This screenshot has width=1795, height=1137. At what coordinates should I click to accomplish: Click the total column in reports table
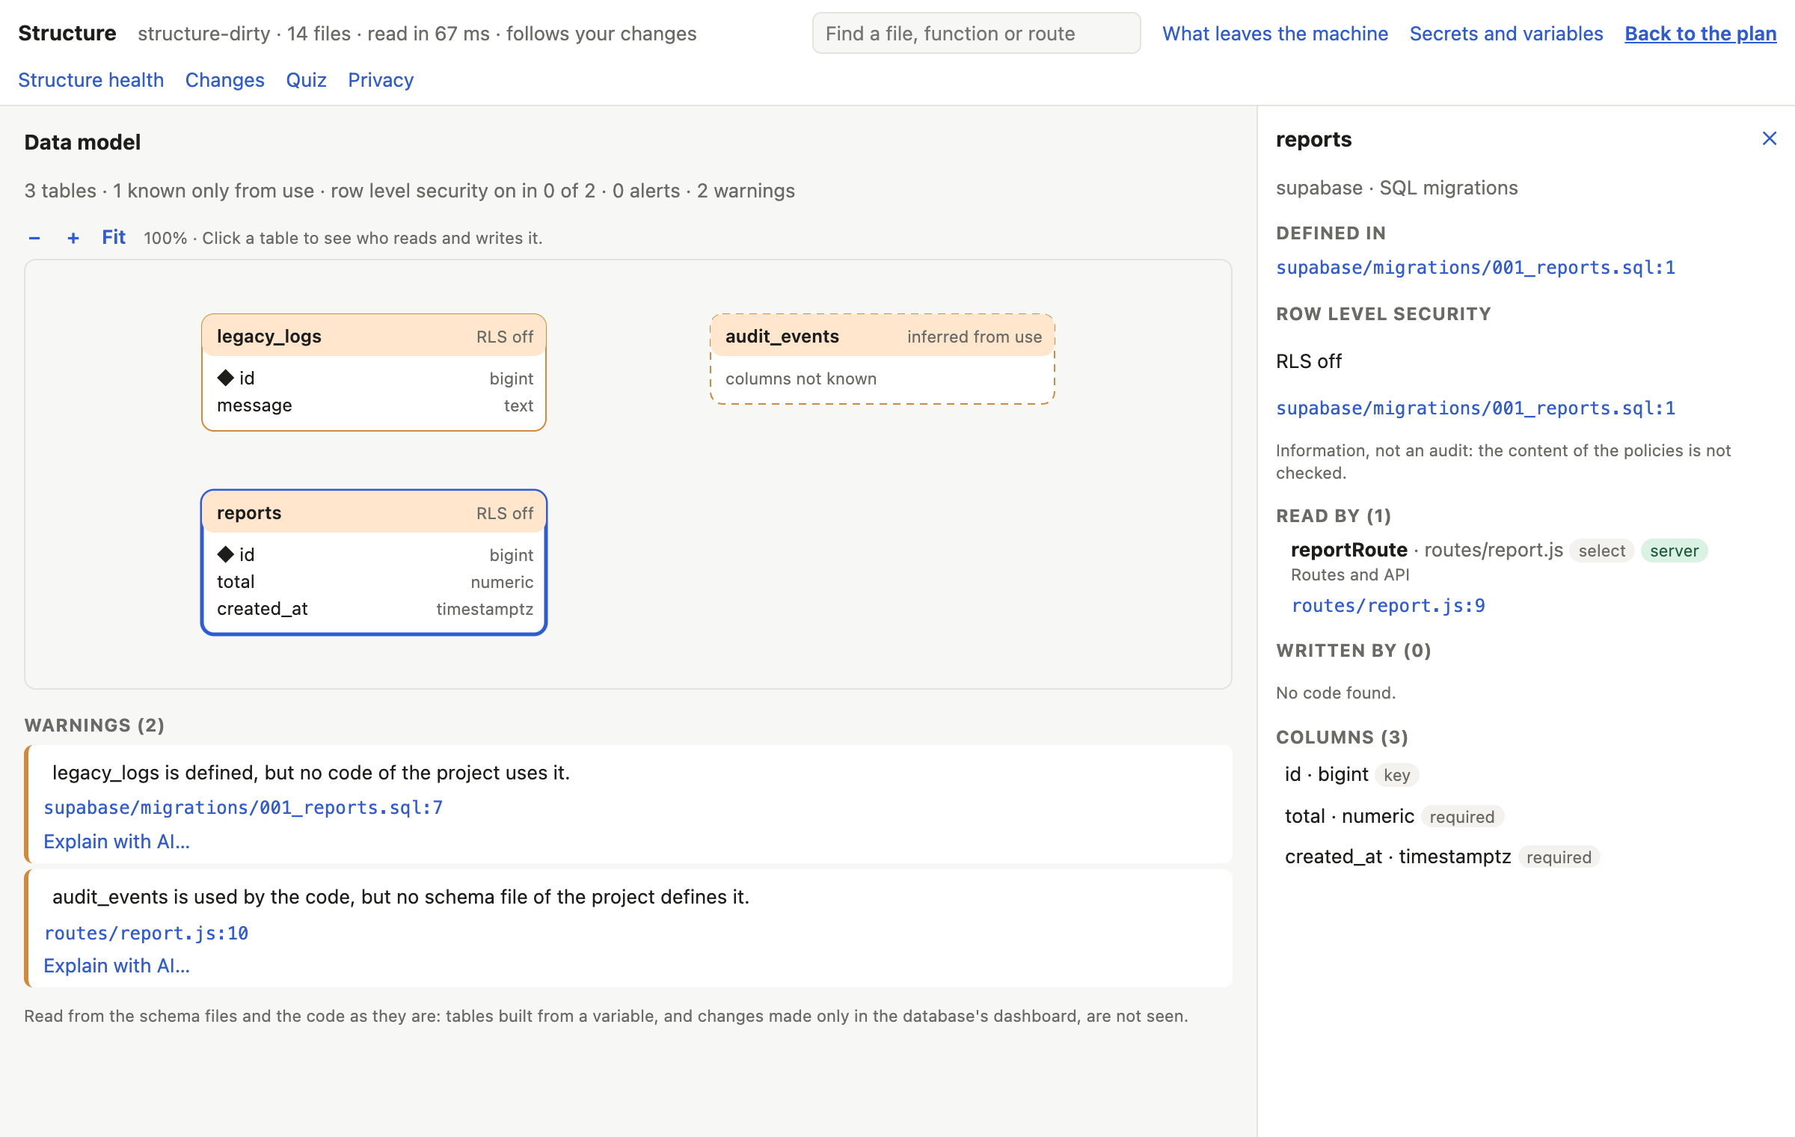(x=375, y=581)
